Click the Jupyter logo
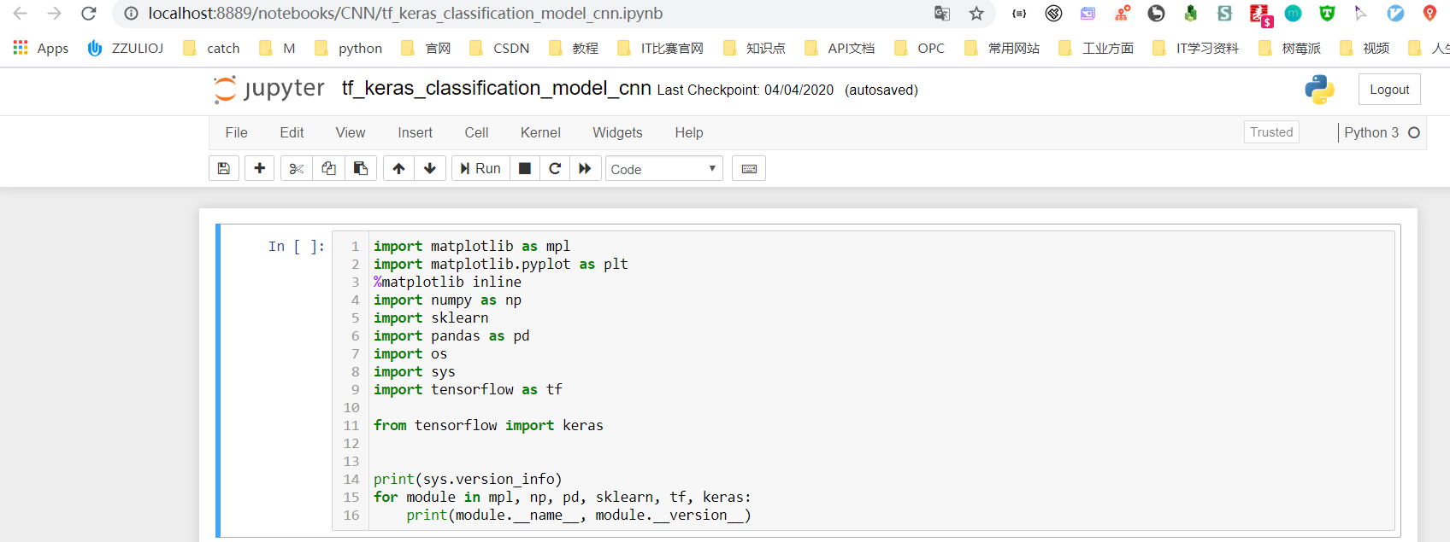The width and height of the screenshot is (1450, 542). [269, 89]
